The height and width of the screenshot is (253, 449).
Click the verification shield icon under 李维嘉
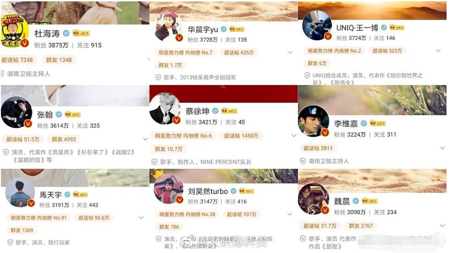tap(303, 161)
